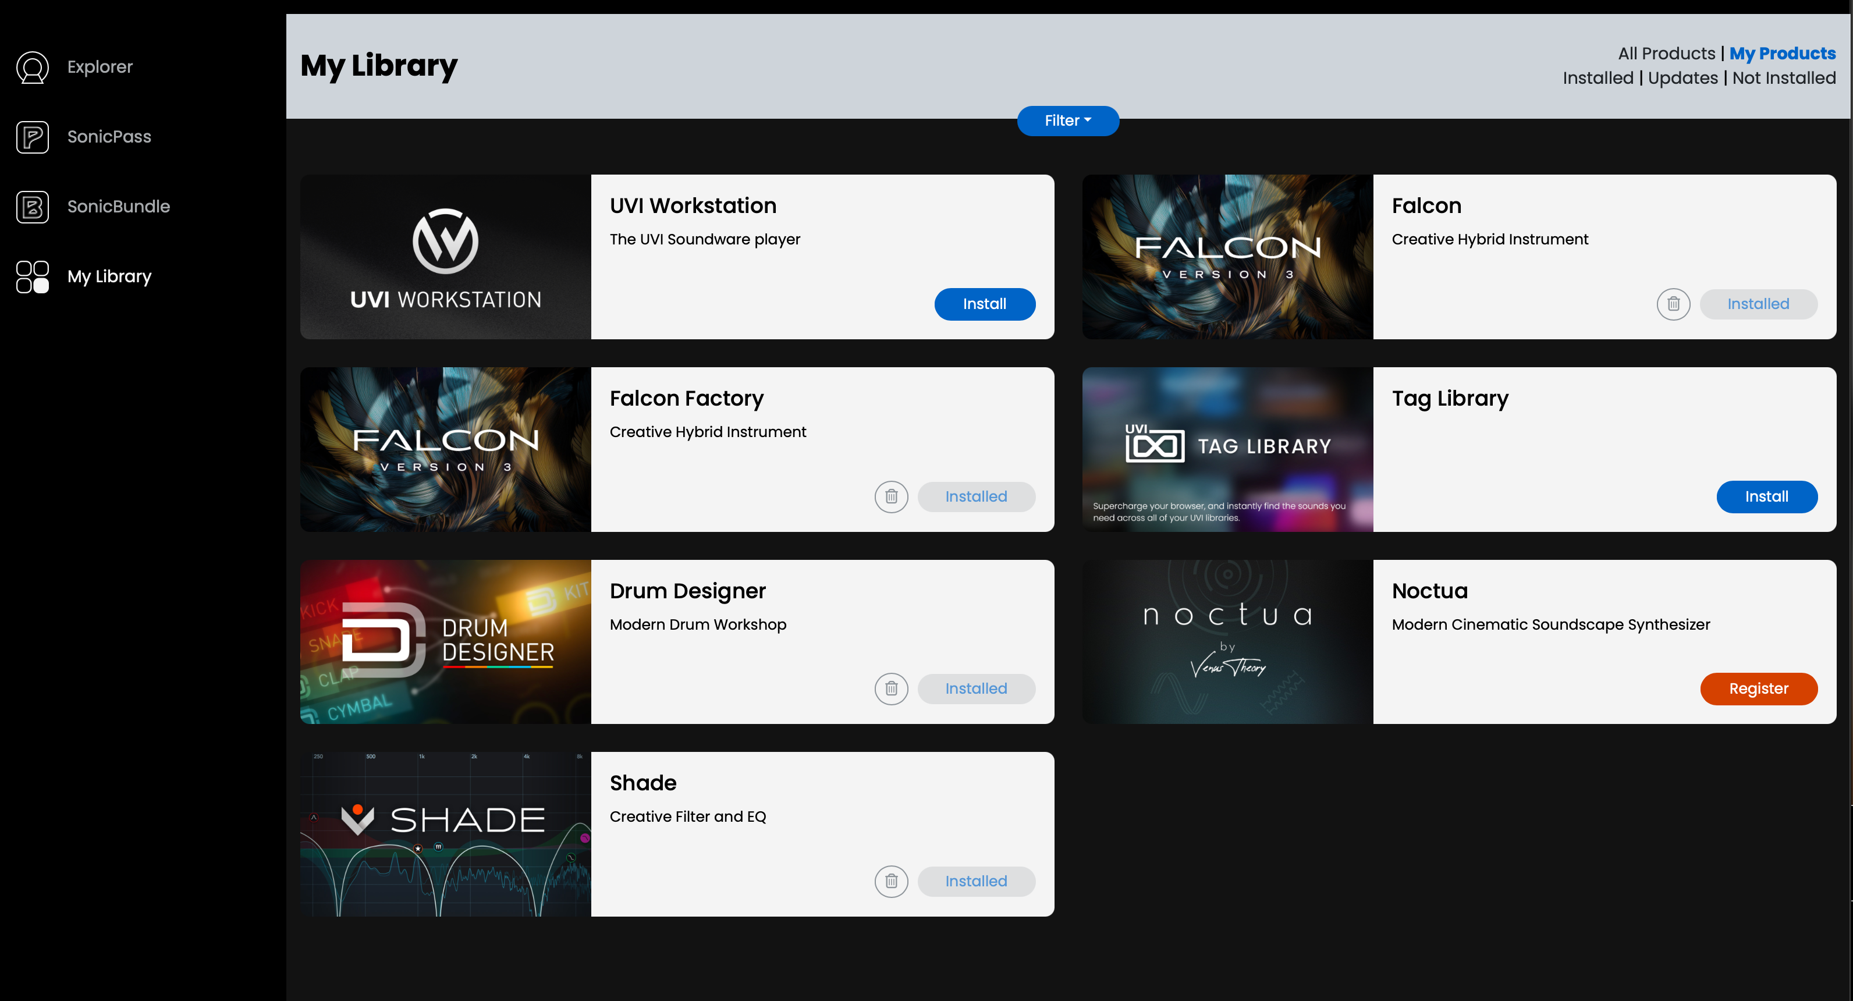Open the SonicBundle sidebar icon
Viewport: 1853px width, 1001px height.
tap(33, 207)
